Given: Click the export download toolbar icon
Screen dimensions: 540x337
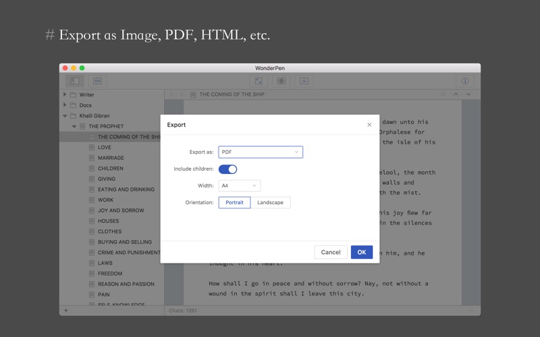Looking at the screenshot, I should click(304, 81).
